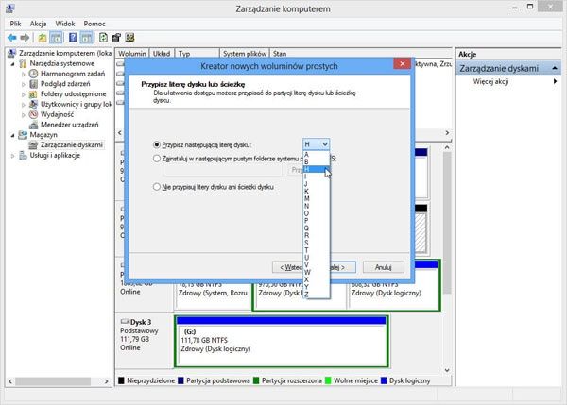567x405 pixels.
Task: Click the Nieprzydzielone black legend swatch
Action: point(121,380)
